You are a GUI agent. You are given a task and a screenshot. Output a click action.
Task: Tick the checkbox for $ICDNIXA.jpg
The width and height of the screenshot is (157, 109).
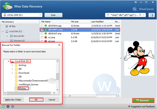tap(42, 26)
